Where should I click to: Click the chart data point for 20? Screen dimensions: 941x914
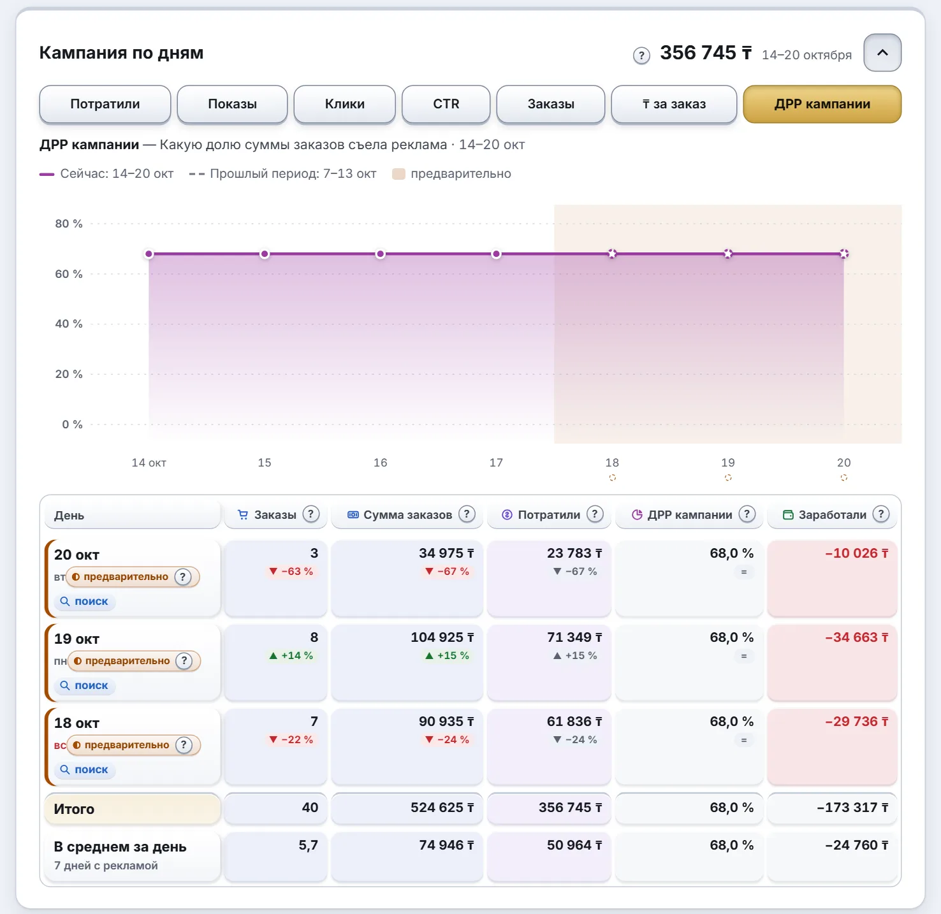[844, 254]
